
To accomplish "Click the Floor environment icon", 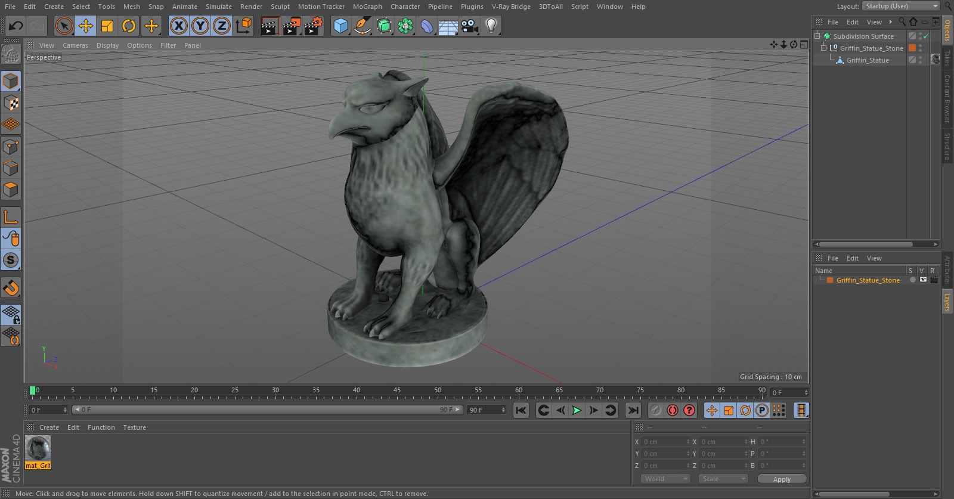I will [x=448, y=26].
